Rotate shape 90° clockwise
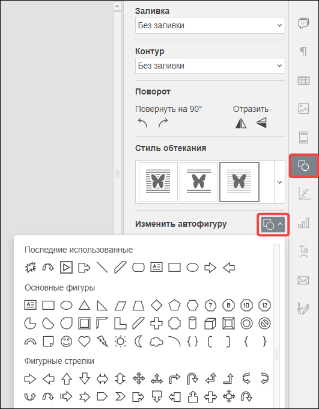Image resolution: width=319 pixels, height=409 pixels. [163, 123]
